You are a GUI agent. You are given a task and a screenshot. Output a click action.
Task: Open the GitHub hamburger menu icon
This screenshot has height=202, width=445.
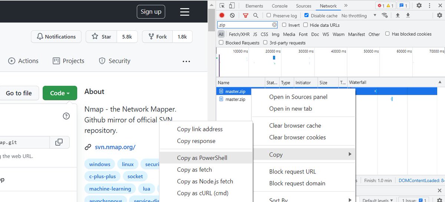[185, 12]
